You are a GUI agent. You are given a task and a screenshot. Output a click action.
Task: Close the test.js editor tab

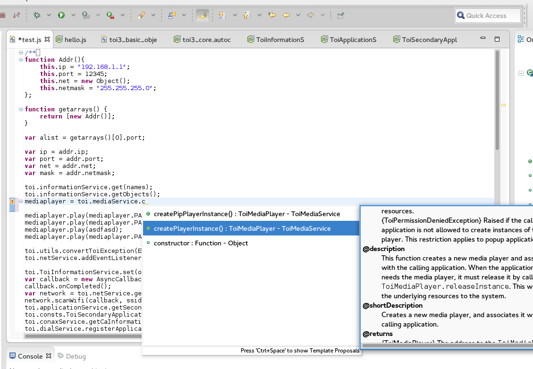pos(47,40)
